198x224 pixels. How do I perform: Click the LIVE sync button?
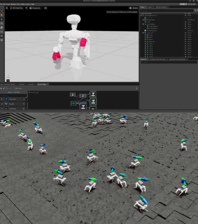(x=183, y=4)
